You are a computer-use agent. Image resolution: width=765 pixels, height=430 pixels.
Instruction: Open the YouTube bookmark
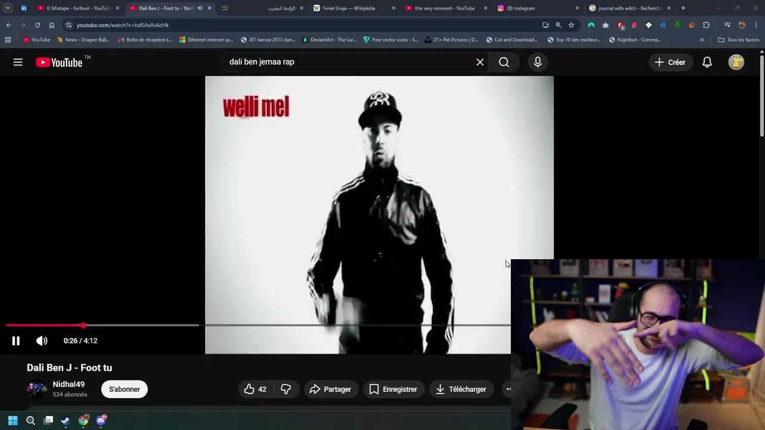coord(36,40)
